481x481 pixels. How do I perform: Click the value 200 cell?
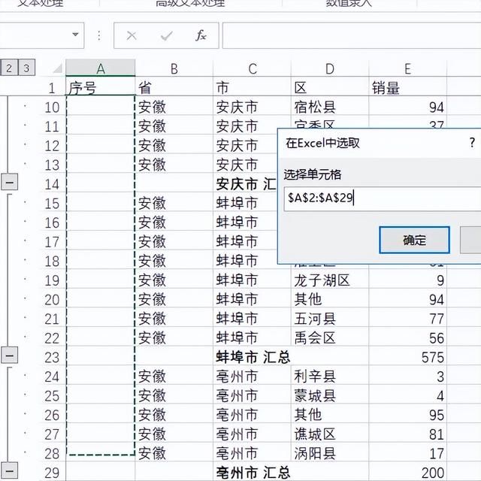click(407, 473)
